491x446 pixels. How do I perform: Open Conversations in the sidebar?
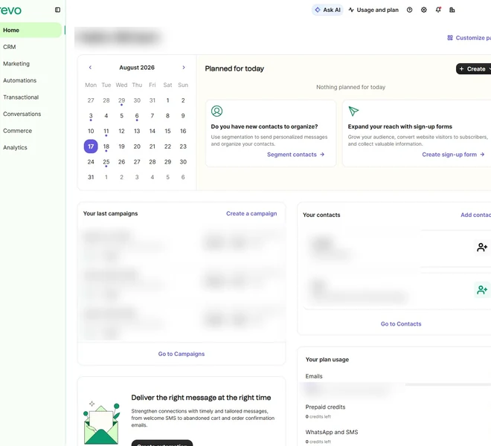click(x=22, y=114)
